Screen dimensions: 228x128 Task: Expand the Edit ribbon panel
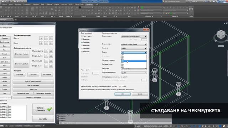(x=34, y=16)
